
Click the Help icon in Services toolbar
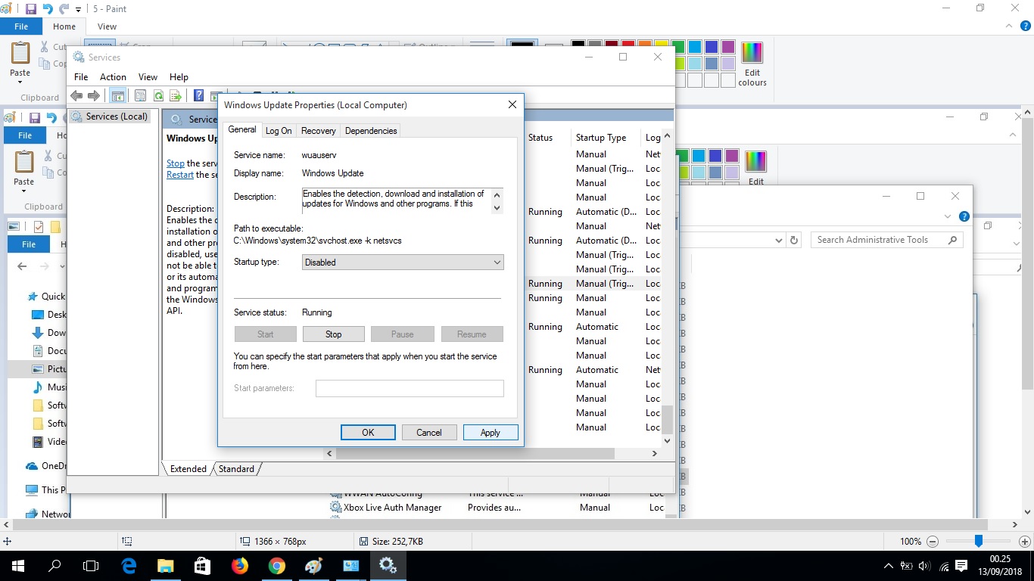pos(198,95)
